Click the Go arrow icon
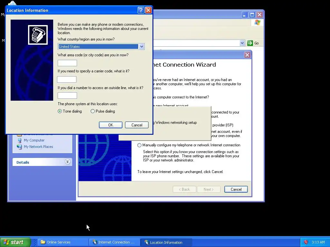Image resolution: width=330 pixels, height=247 pixels. coord(250,43)
